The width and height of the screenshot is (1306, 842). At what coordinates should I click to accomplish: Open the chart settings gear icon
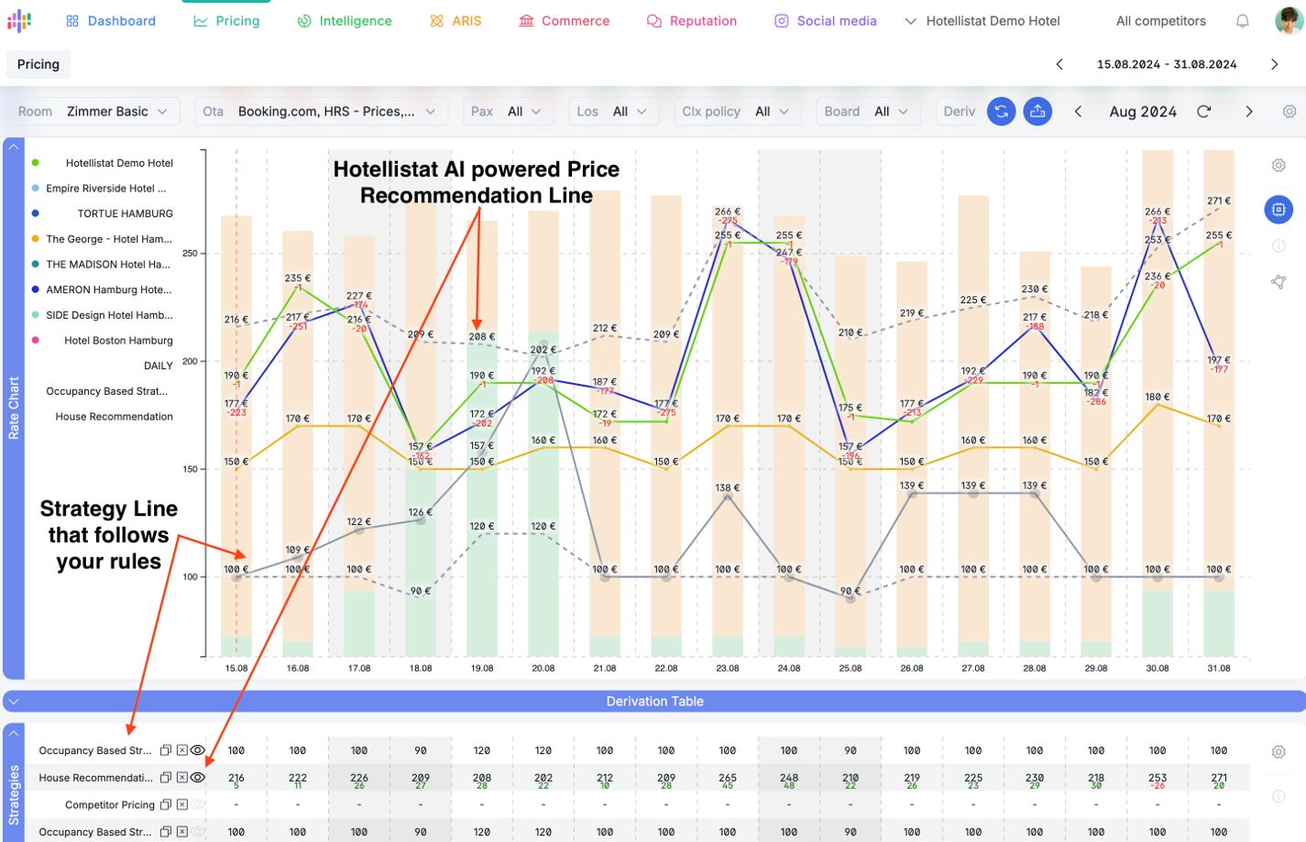click(1279, 166)
